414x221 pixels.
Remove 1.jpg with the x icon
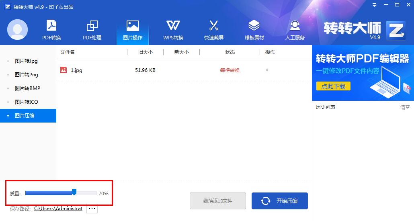coord(267,70)
